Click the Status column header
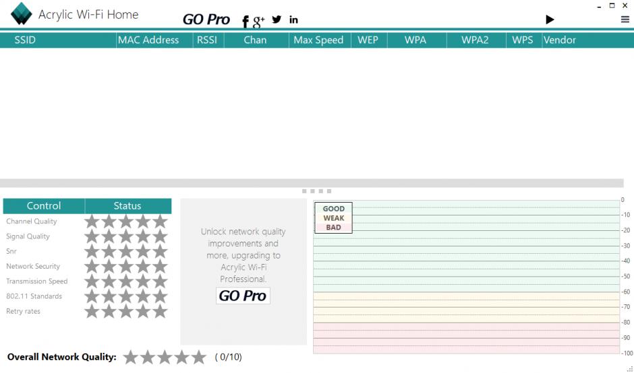Viewport: 634px width, 373px height. coord(127,206)
